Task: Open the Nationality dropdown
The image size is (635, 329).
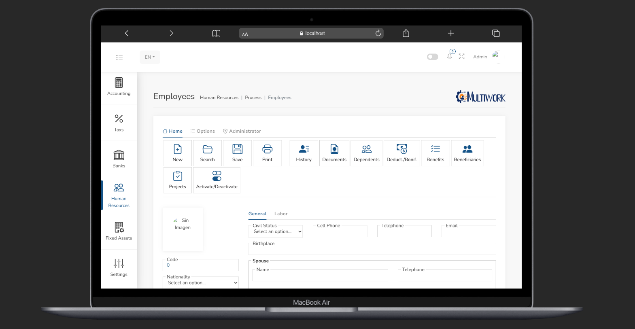Action: pos(201,283)
